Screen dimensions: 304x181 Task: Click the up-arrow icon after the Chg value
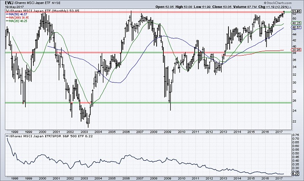[x=290, y=7]
